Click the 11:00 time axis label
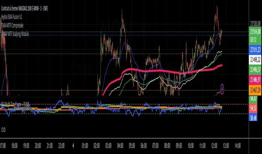 click(x=202, y=146)
